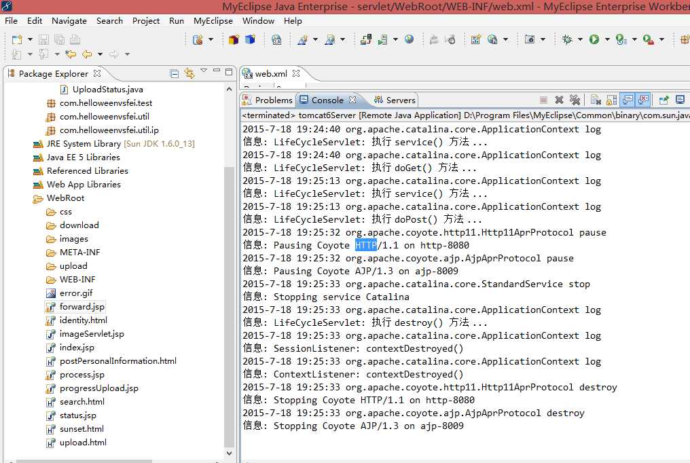Screen dimensions: 690x463
Task: Open the external tools dropdown arrow
Action: pos(661,39)
